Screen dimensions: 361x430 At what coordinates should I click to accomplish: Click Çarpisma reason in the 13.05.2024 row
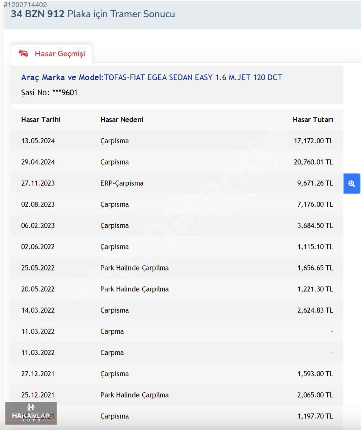click(115, 141)
